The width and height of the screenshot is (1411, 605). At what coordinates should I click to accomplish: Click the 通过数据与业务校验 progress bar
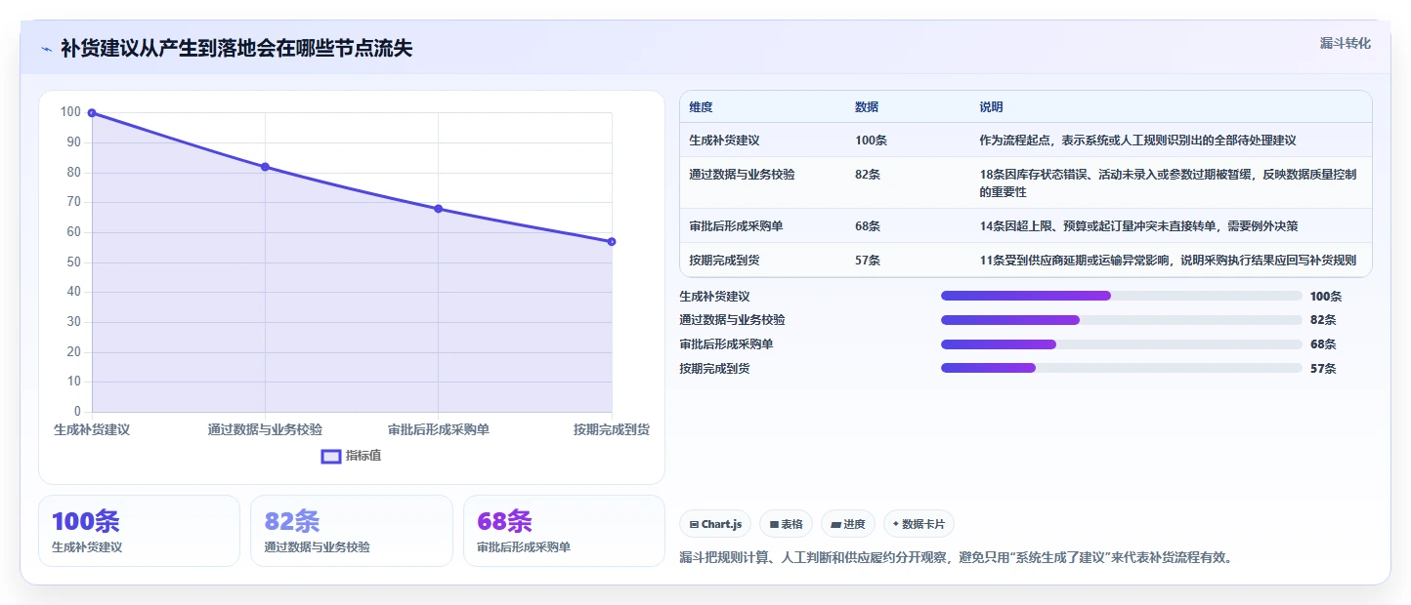1122,320
